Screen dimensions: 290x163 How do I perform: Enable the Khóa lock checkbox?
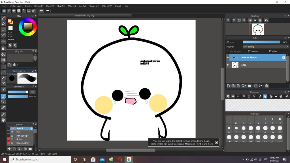pos(270,52)
